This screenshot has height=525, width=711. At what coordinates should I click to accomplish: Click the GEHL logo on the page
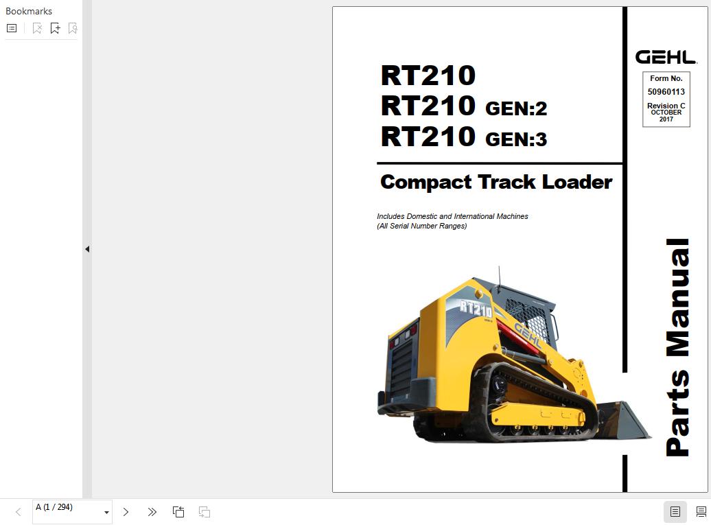666,57
